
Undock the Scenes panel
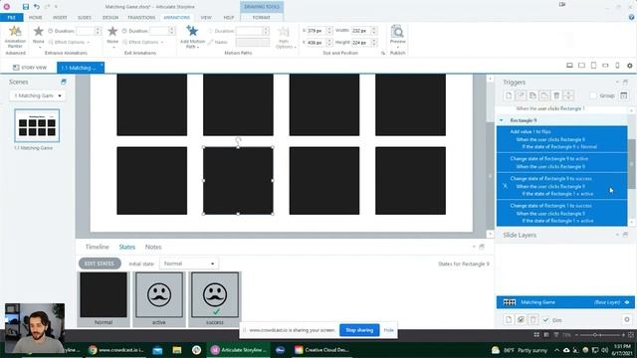pos(64,82)
